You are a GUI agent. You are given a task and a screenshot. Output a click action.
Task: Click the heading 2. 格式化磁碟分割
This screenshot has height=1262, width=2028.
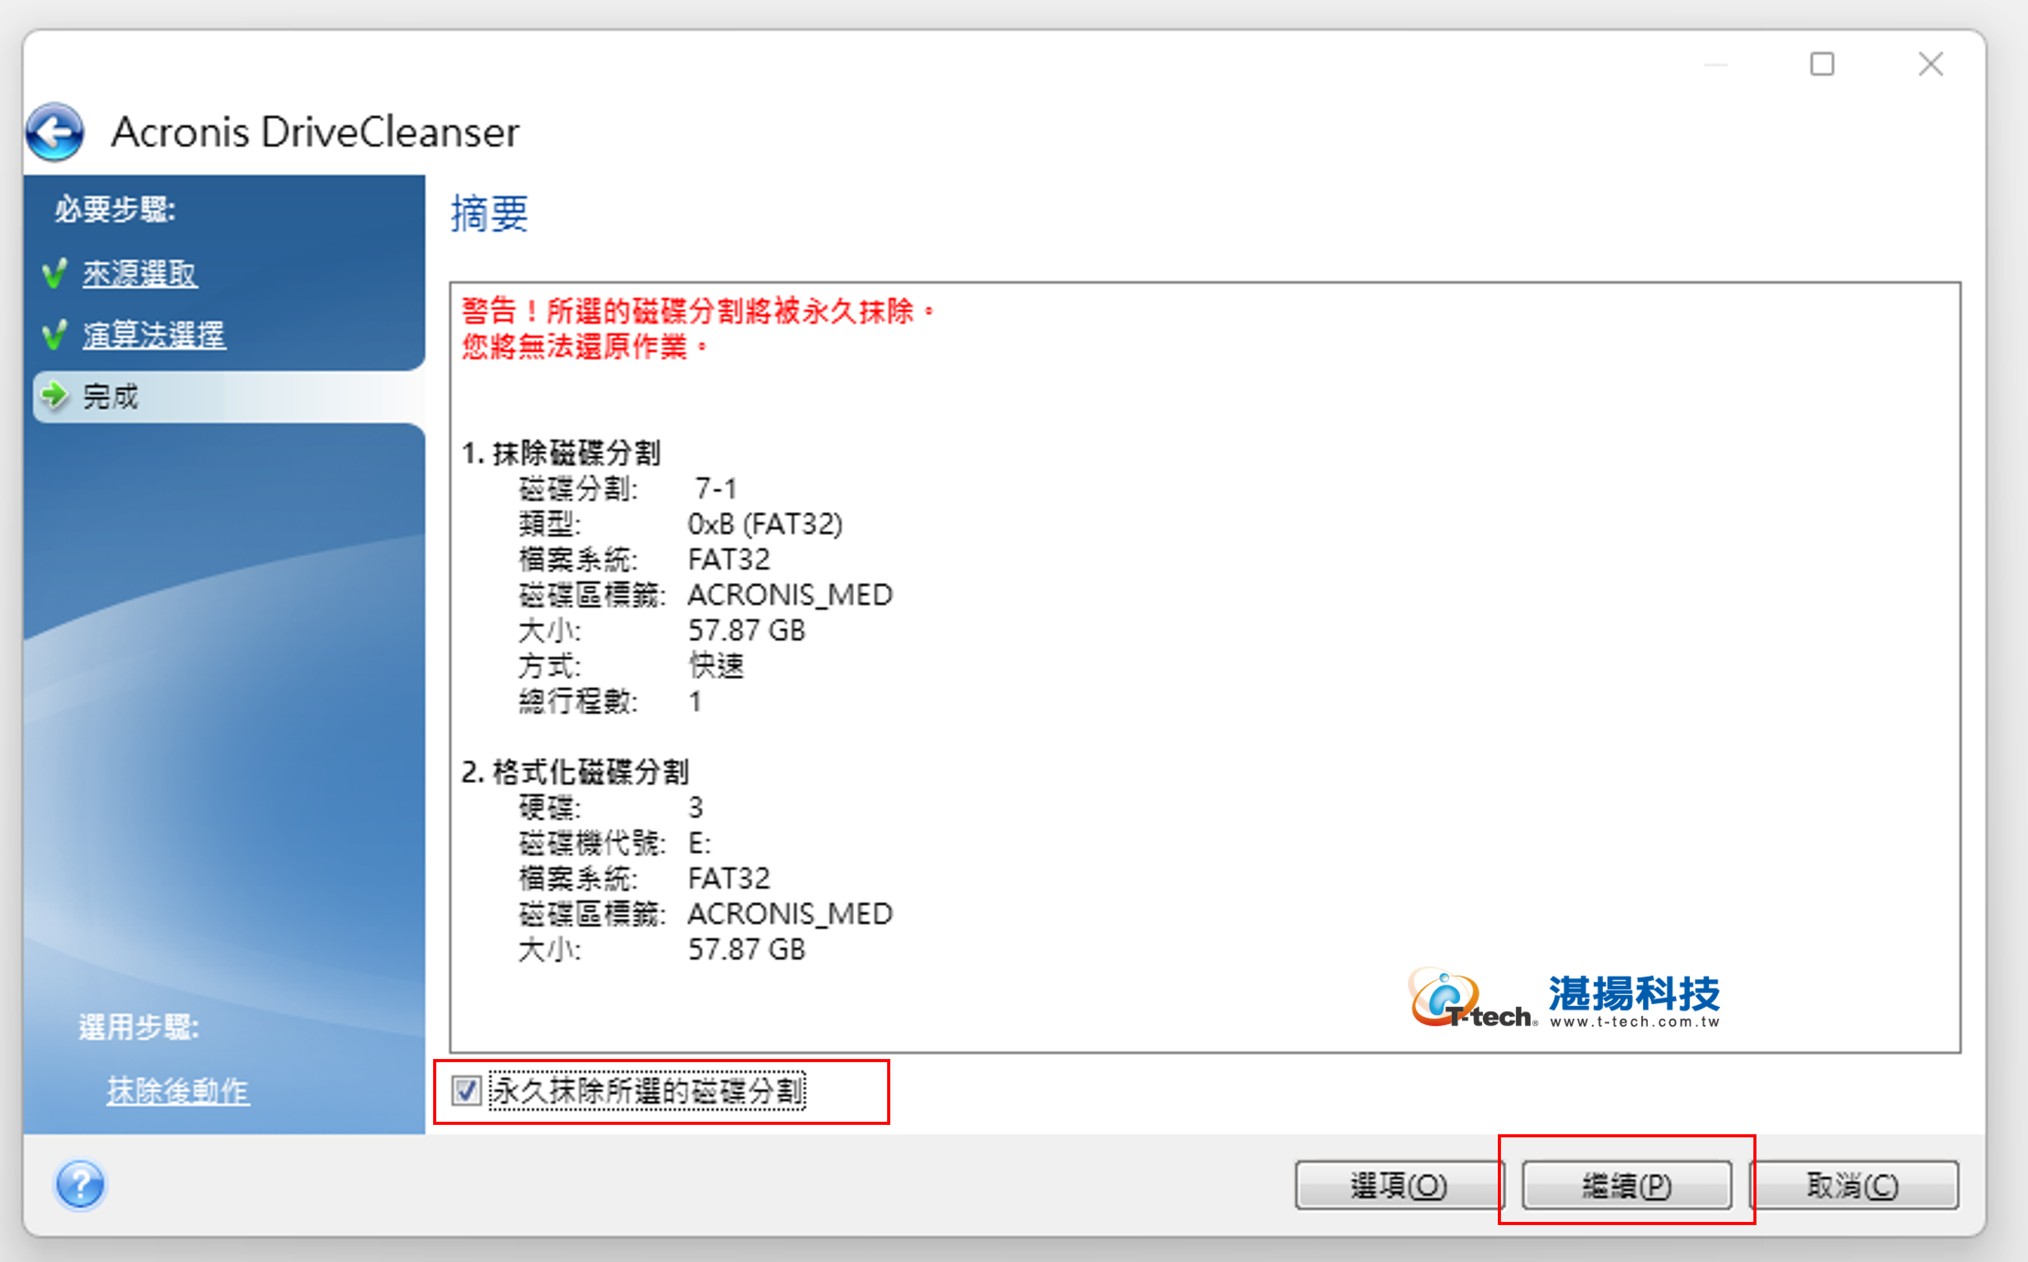(x=575, y=771)
